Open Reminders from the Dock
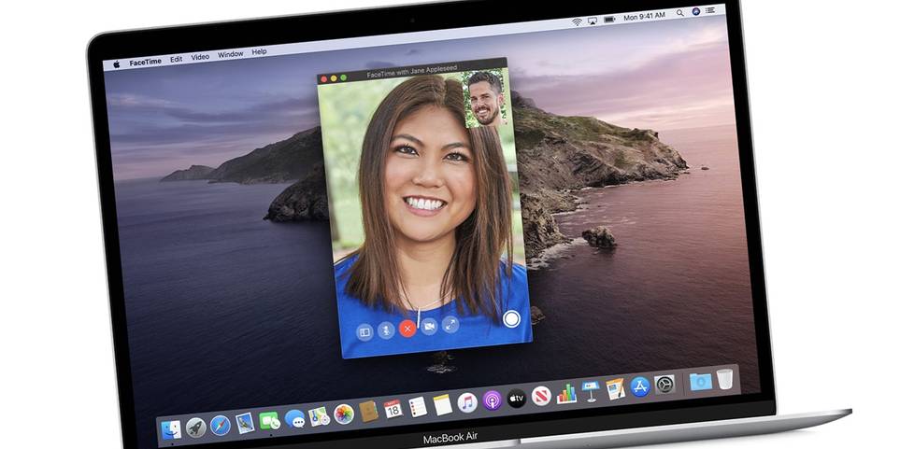This screenshot has width=900, height=449. pyautogui.click(x=418, y=407)
